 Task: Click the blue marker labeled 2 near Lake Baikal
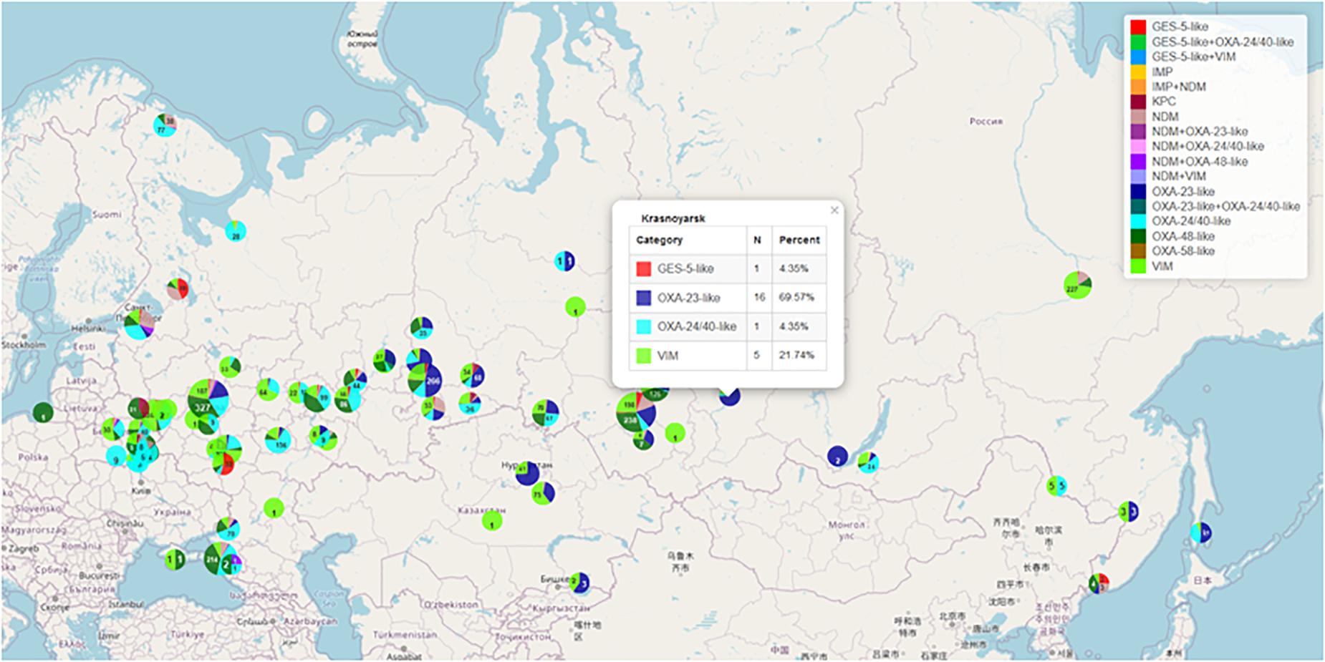click(837, 456)
